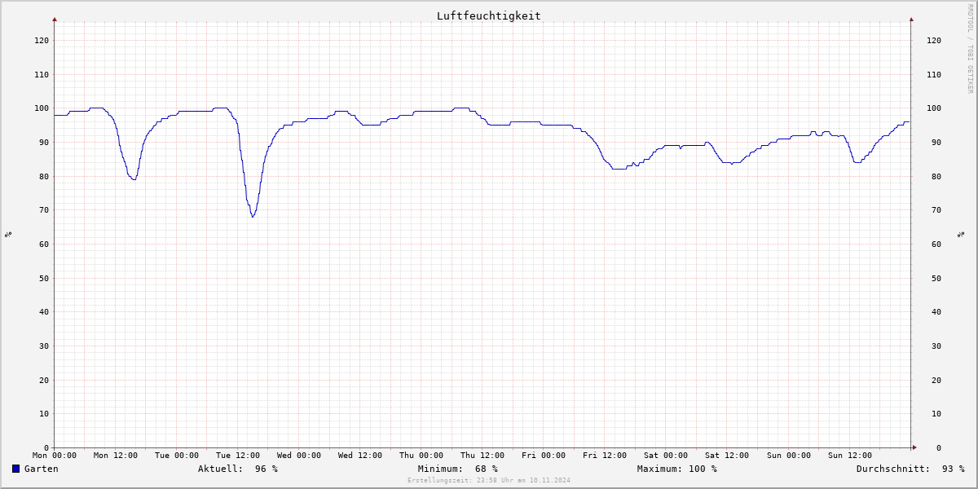Select the Garten legend label
This screenshot has width=978, height=489.
click(42, 469)
